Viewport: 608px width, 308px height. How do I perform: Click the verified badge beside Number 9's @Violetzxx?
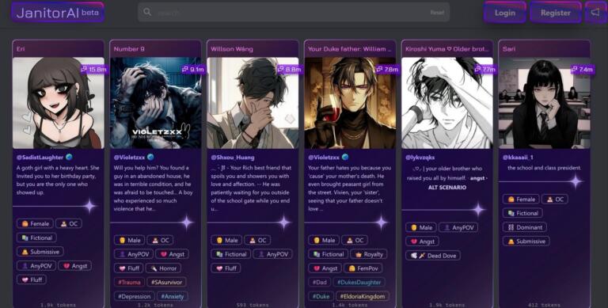(151, 157)
